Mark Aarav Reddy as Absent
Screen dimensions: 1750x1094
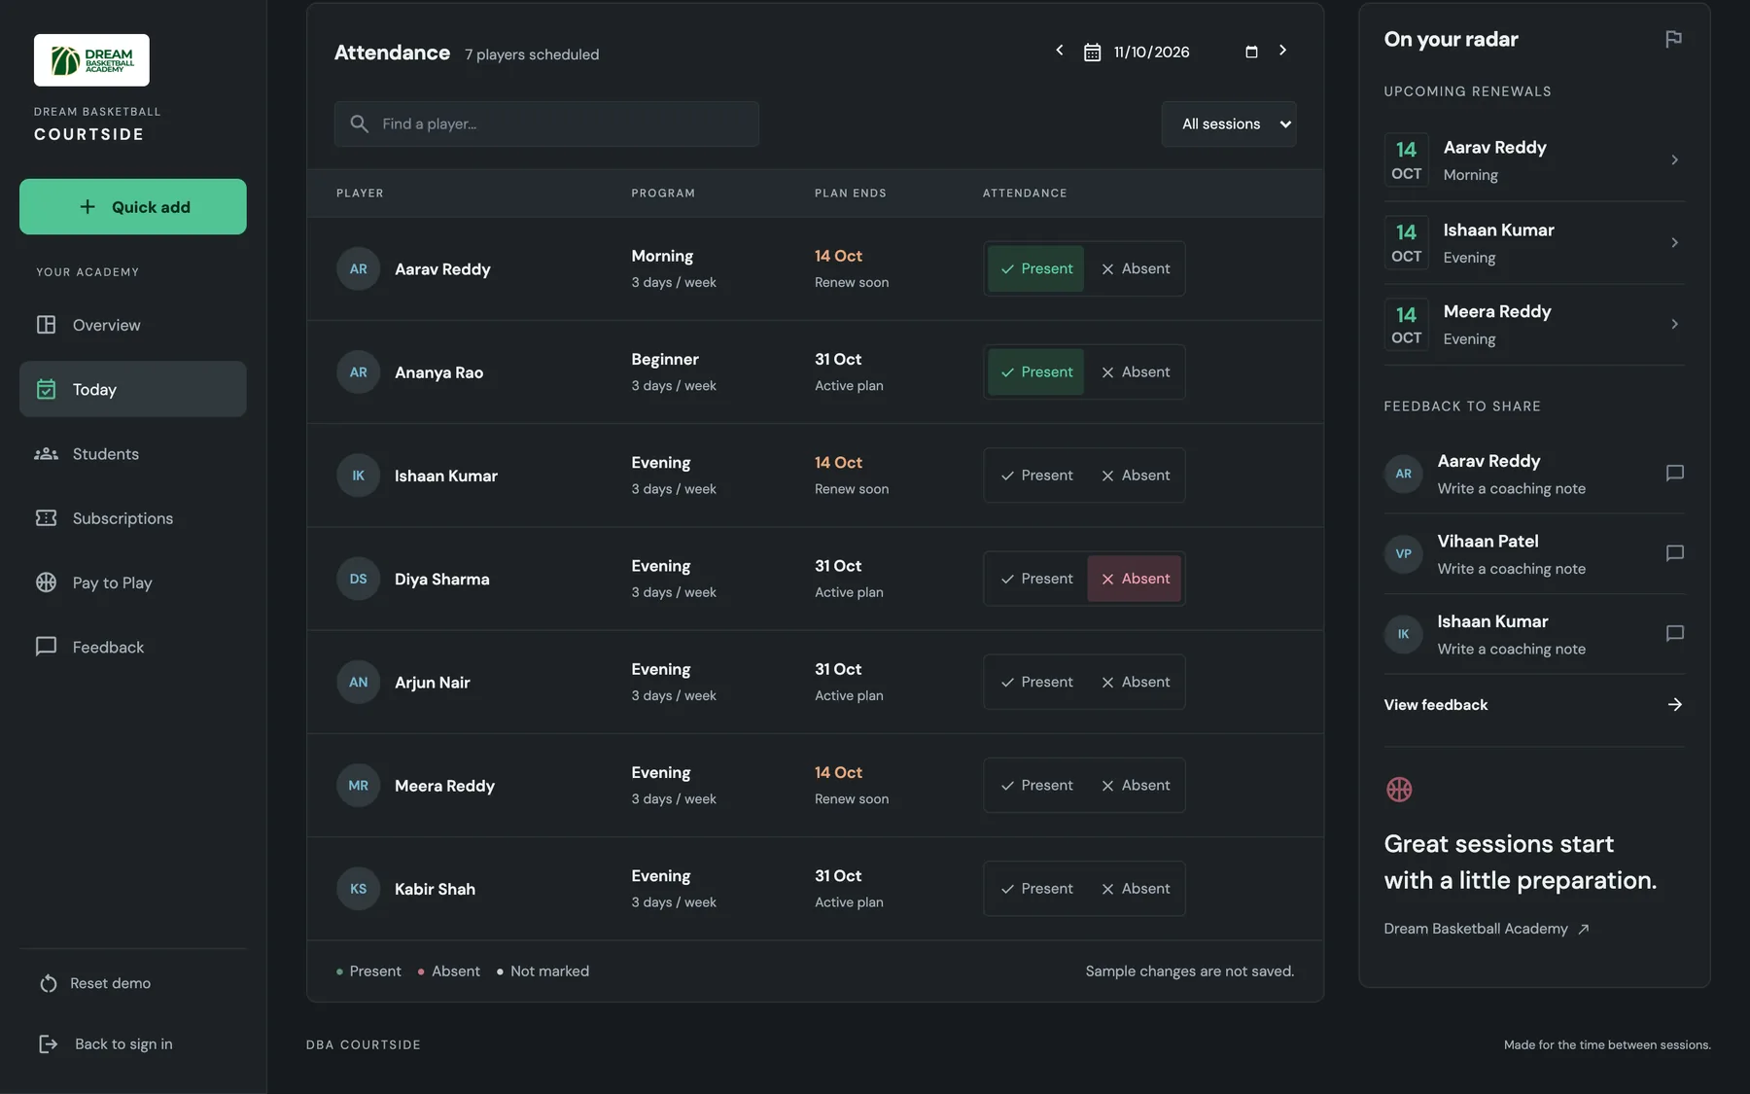1135,269
